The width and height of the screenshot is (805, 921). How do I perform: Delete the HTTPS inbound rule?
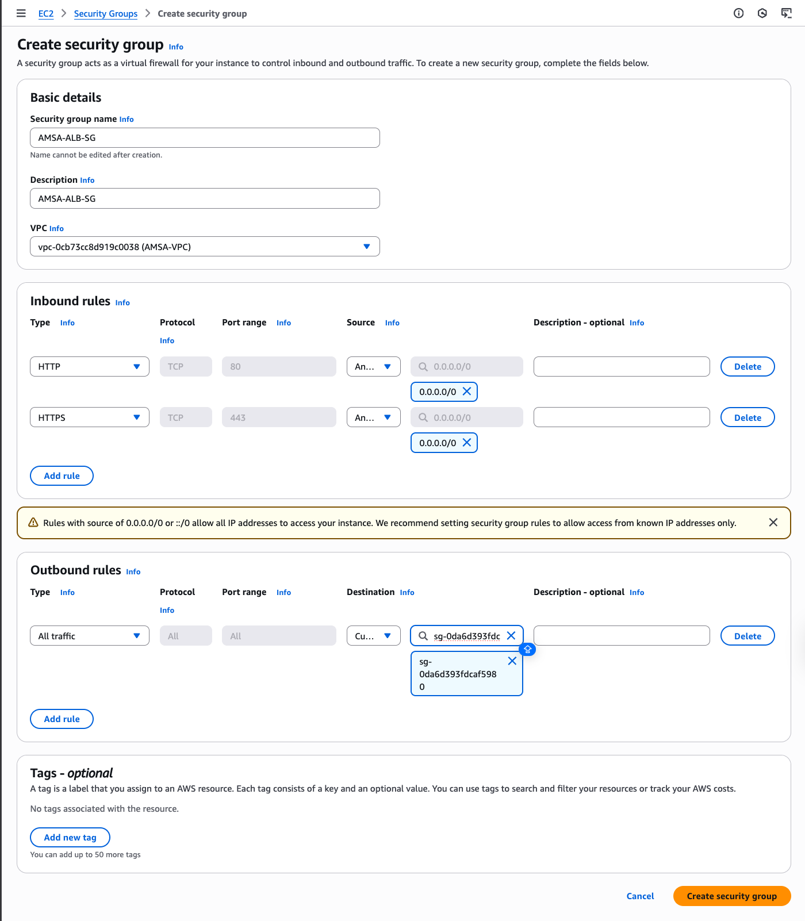[747, 417]
